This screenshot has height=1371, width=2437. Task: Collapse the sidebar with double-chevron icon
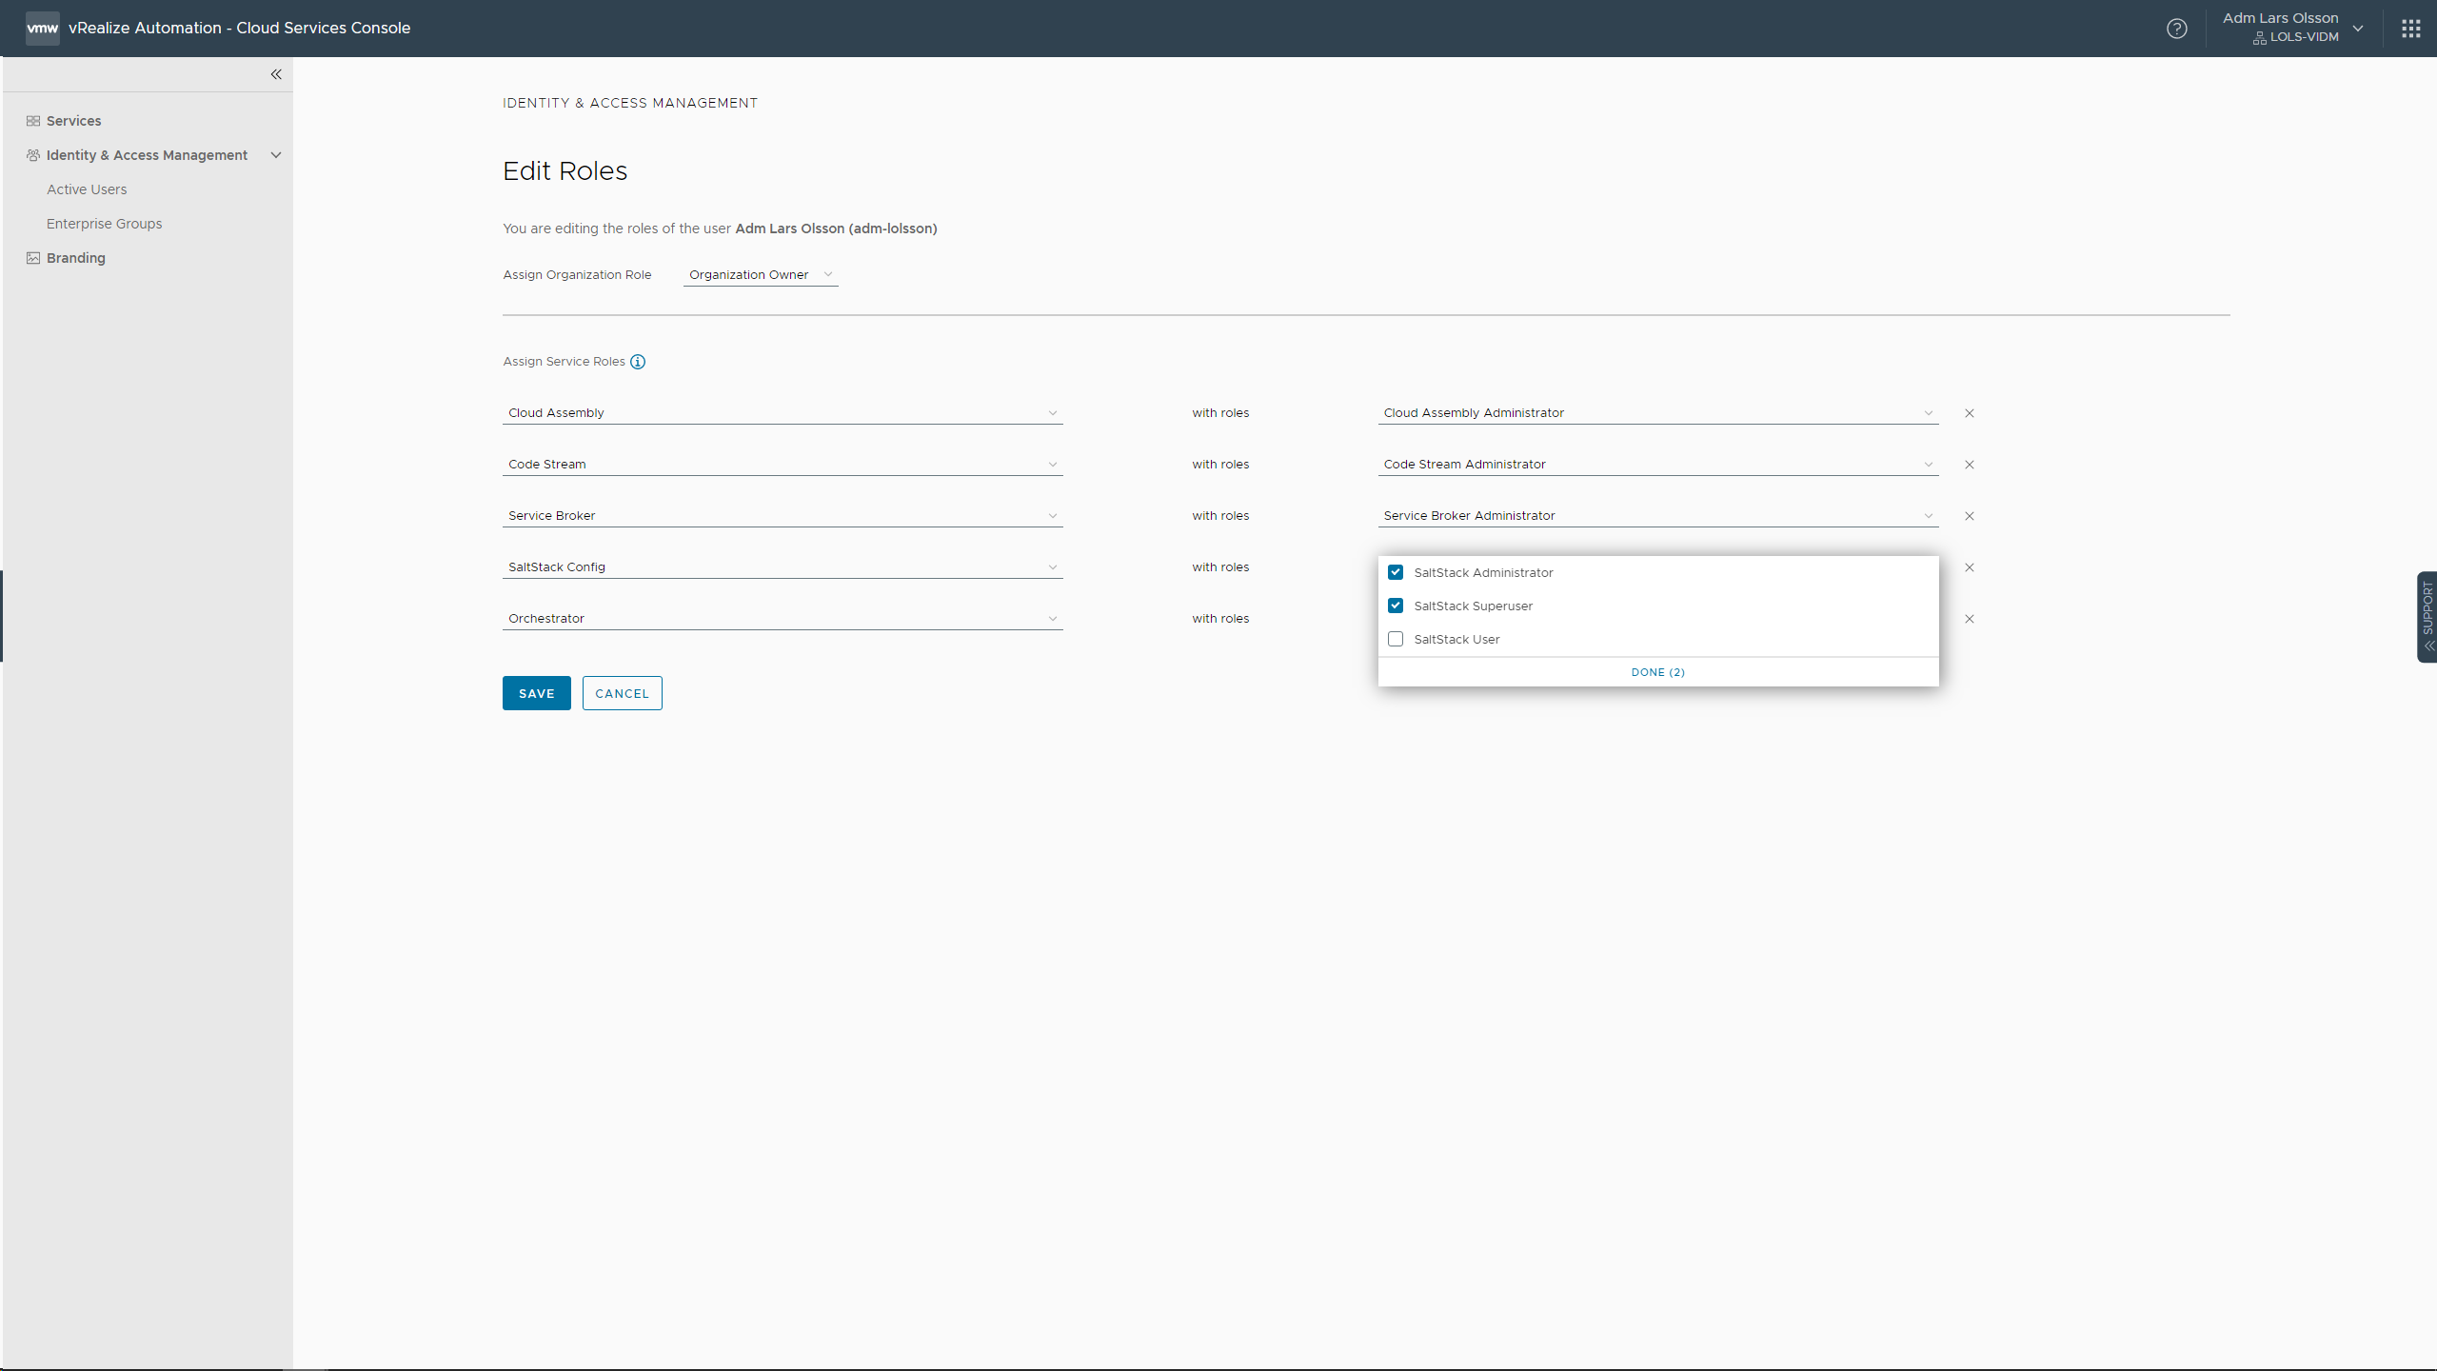(276, 74)
